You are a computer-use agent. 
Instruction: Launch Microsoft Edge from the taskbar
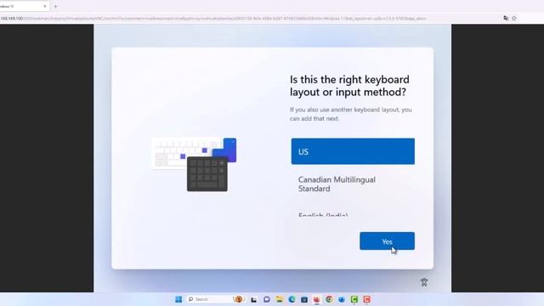click(x=292, y=299)
